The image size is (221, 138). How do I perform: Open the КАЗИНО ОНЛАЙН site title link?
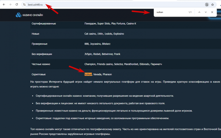pos(33,15)
